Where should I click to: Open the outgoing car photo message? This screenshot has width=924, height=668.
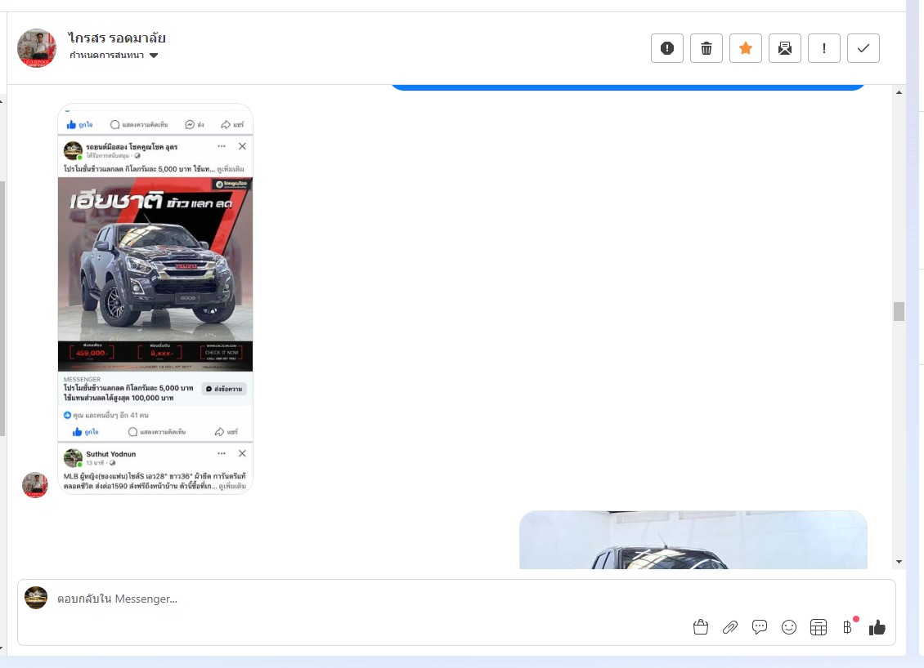click(693, 540)
